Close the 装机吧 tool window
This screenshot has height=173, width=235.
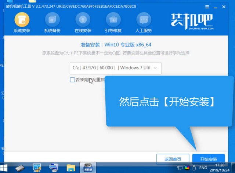point(224,7)
